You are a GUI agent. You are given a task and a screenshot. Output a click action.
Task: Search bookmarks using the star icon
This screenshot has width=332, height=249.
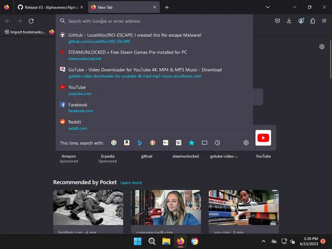coord(191,143)
